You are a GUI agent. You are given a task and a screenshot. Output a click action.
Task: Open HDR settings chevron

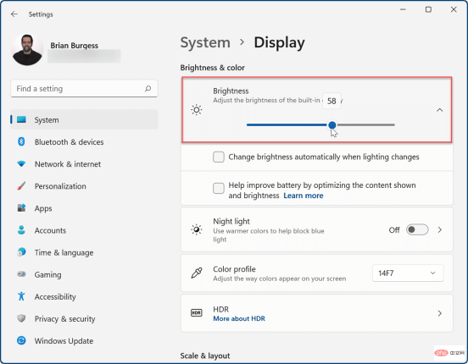[440, 313]
